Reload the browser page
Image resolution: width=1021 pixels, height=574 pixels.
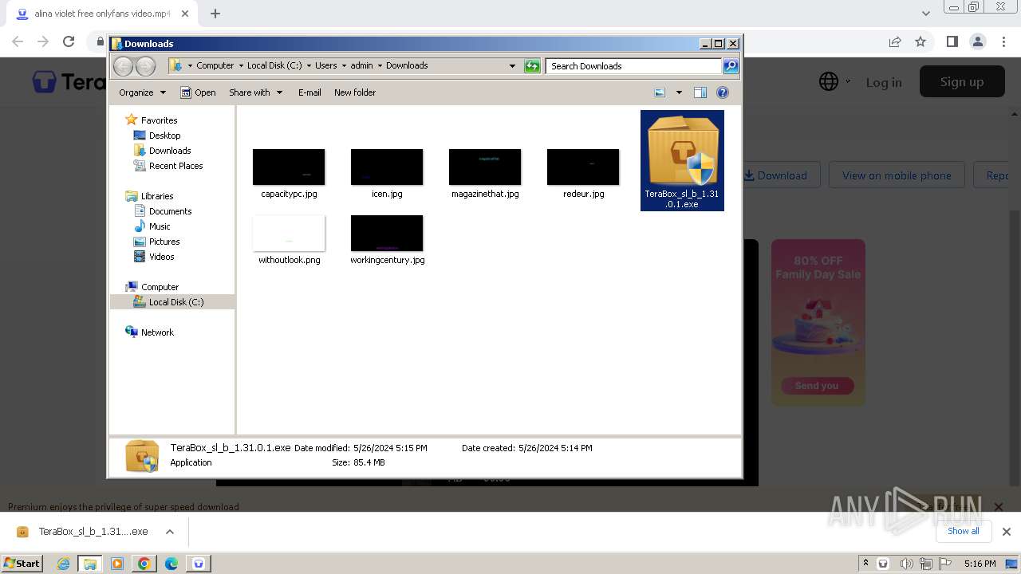point(69,41)
